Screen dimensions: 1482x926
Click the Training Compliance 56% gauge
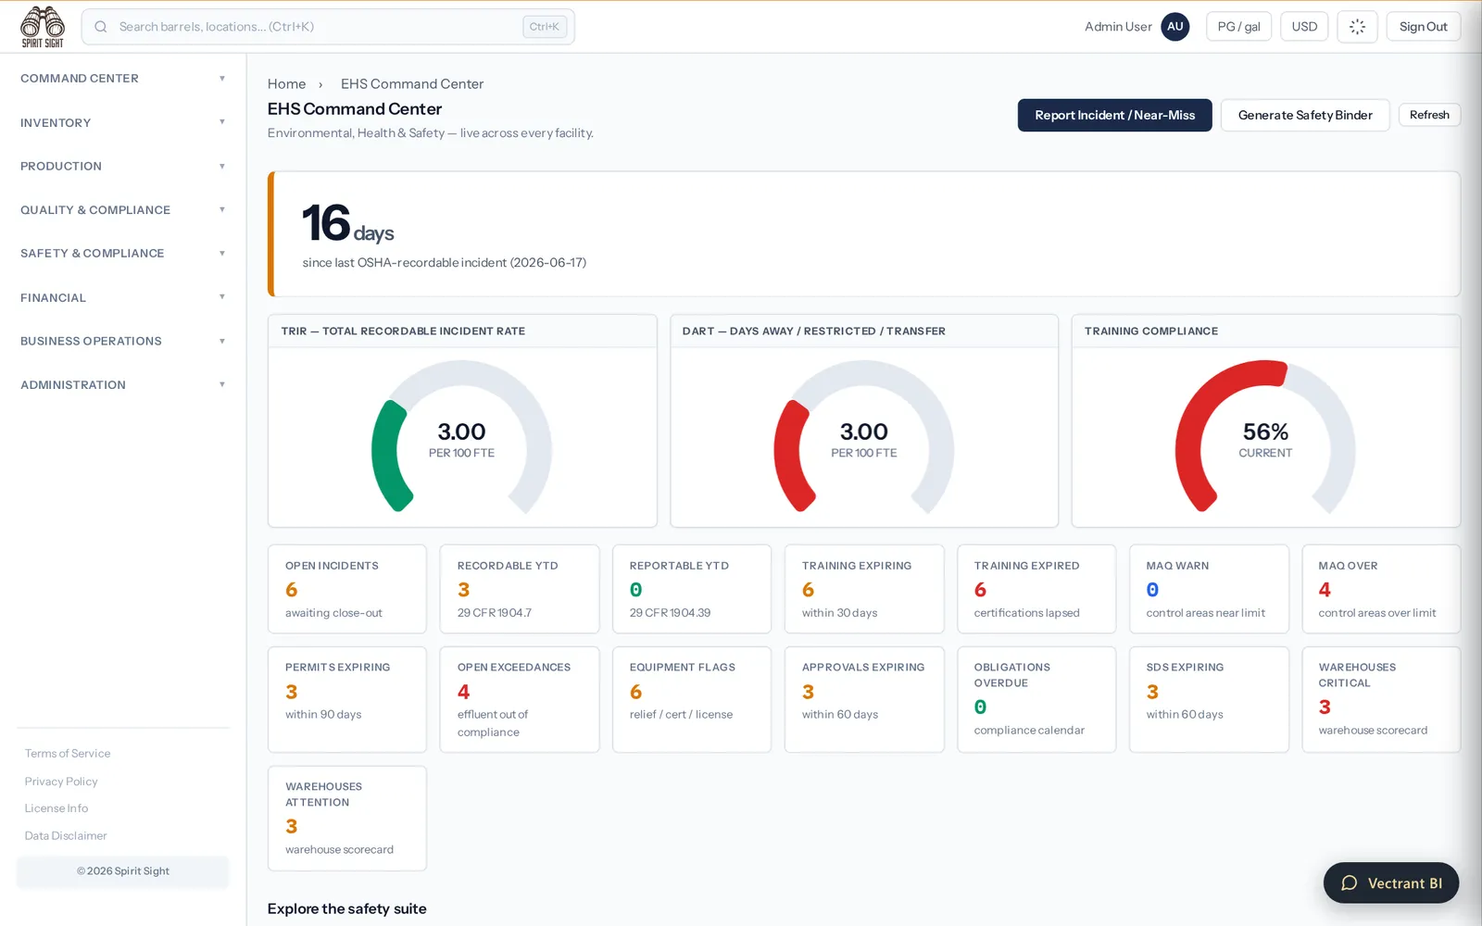coord(1265,438)
